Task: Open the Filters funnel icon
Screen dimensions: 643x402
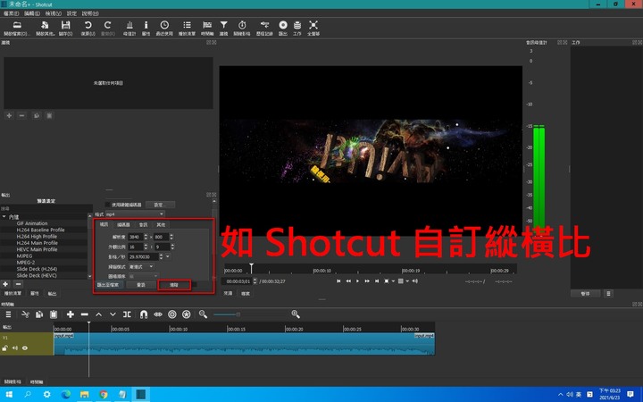Action: (223, 29)
